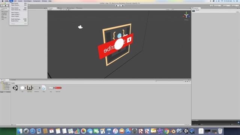
Task: Expand the white circle sprite sub-assets
Action: [x=25, y=88]
